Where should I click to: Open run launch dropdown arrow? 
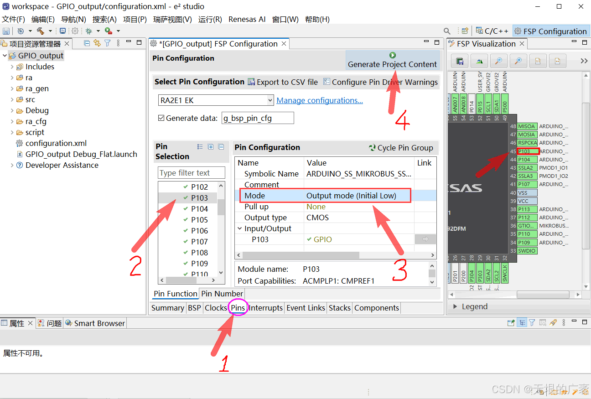point(118,31)
